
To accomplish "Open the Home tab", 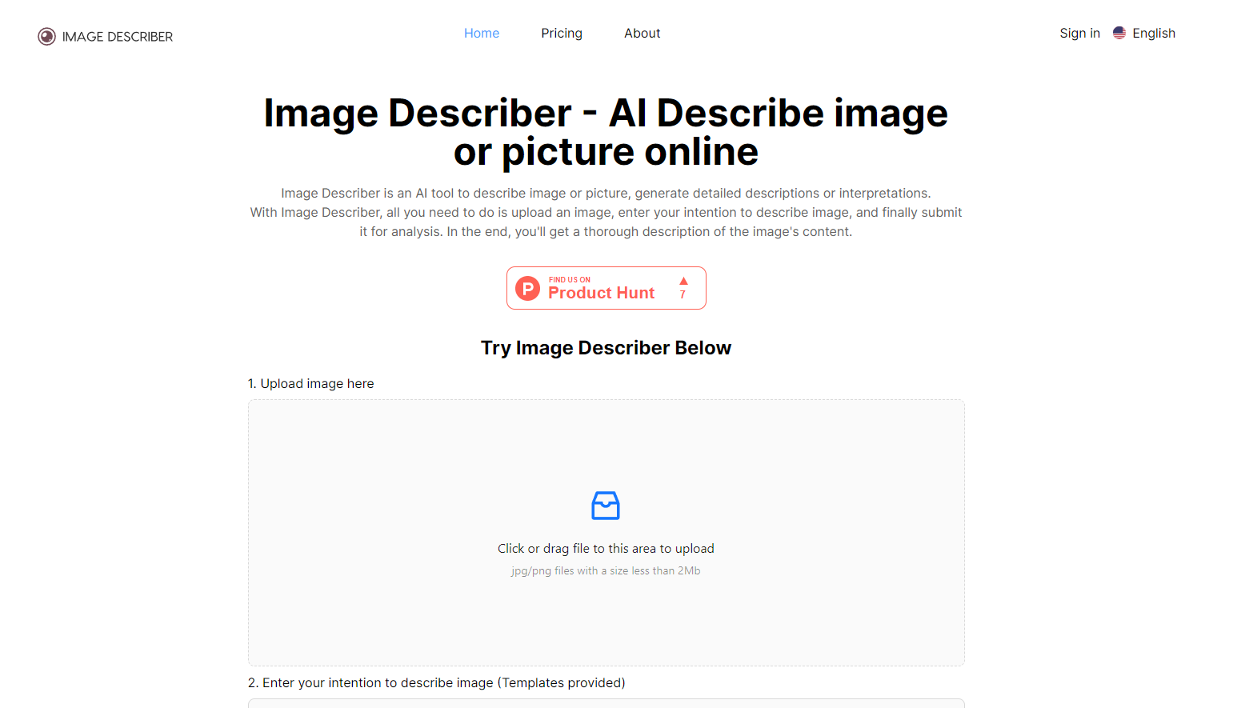I will [x=482, y=34].
